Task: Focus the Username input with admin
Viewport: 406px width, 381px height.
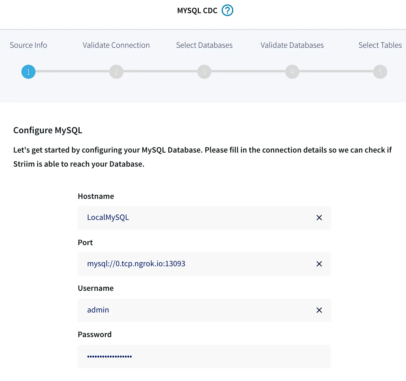Action: (193, 310)
